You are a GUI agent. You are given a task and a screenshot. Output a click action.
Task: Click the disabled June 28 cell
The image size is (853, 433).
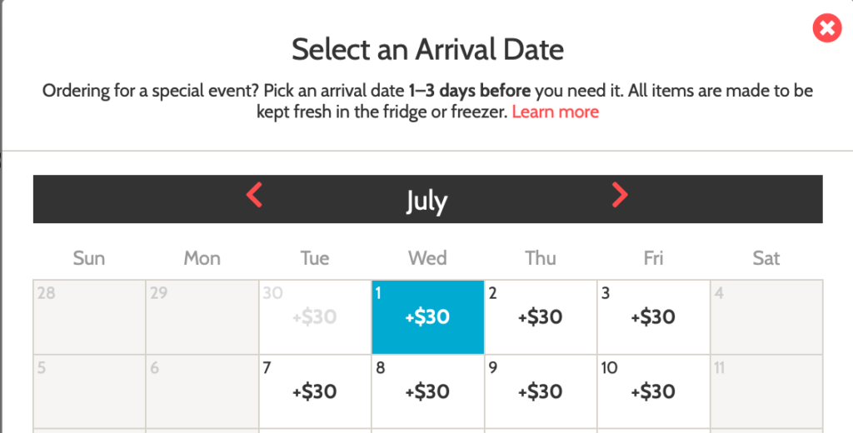pos(89,317)
